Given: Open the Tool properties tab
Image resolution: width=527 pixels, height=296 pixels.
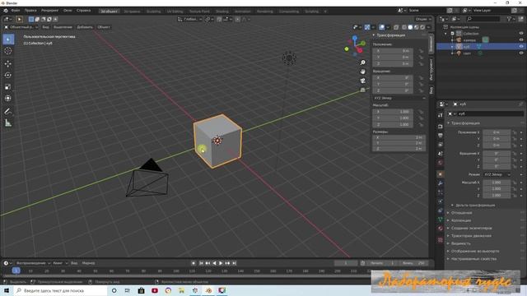Looking at the screenshot, I should tap(441, 115).
